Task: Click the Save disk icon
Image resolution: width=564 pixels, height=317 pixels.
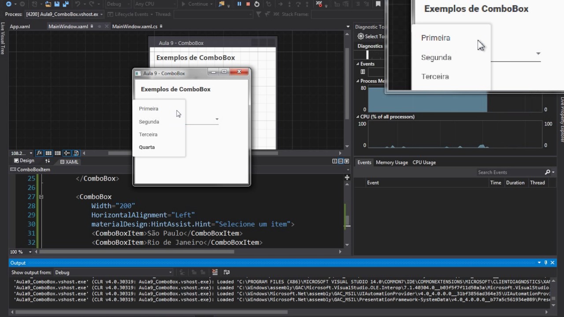Action: [x=56, y=4]
